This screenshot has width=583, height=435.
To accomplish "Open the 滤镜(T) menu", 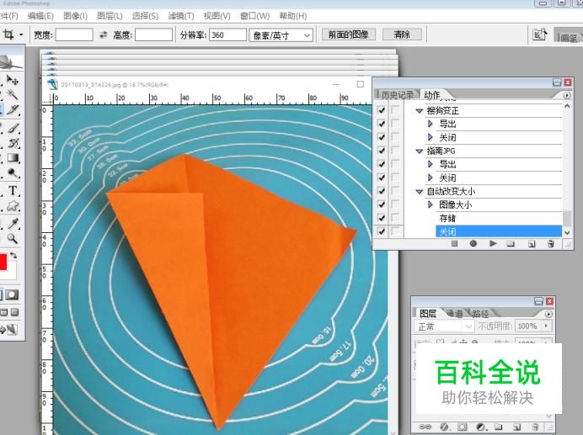I will [181, 16].
